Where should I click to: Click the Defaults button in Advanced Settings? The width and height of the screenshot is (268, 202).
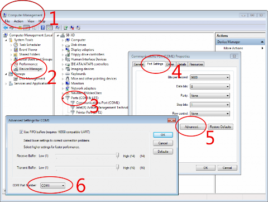click(x=163, y=152)
